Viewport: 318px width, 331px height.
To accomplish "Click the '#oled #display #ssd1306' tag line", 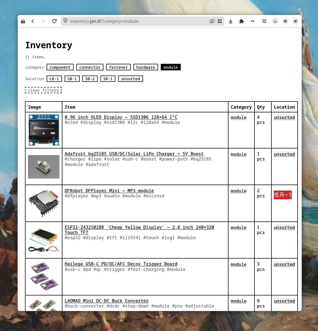I will tap(122, 122).
